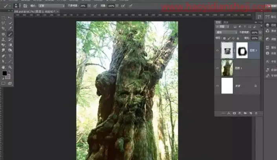Toggle the Brush panel from options bar
Screen dimensions: 277x160
(25, 6)
